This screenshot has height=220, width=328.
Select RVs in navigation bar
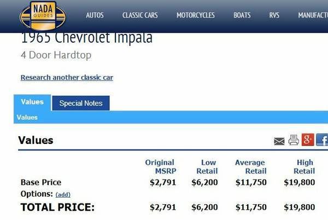[x=274, y=15]
